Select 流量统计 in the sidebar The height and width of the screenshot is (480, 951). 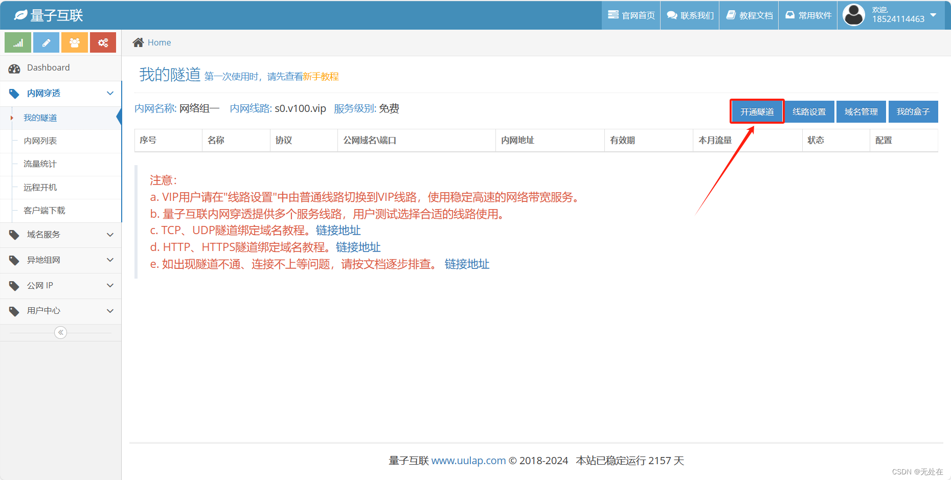[x=60, y=164]
